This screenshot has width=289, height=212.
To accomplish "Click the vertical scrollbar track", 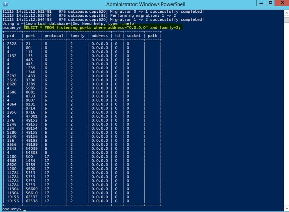I will 286,107.
